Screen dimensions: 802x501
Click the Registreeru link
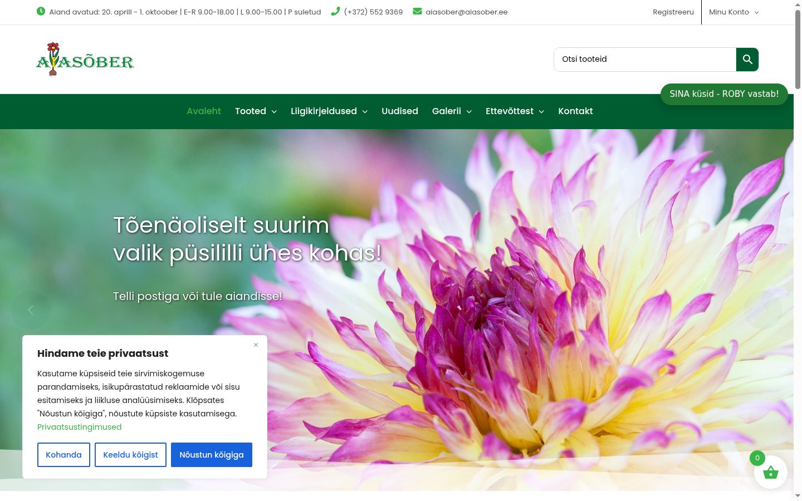pos(673,12)
